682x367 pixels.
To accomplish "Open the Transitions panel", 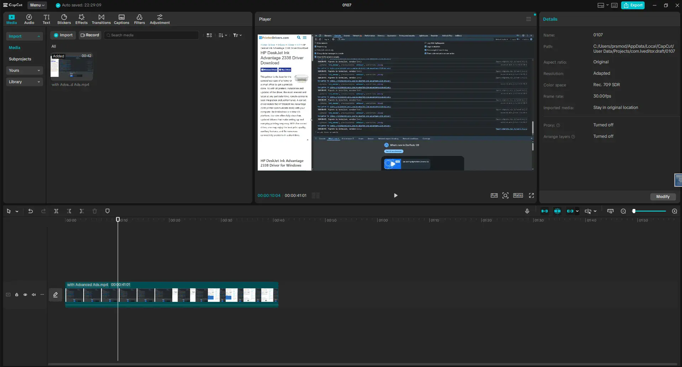I will [101, 19].
